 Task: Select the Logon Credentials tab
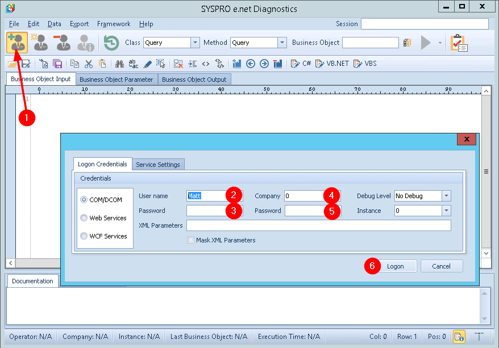coord(102,164)
